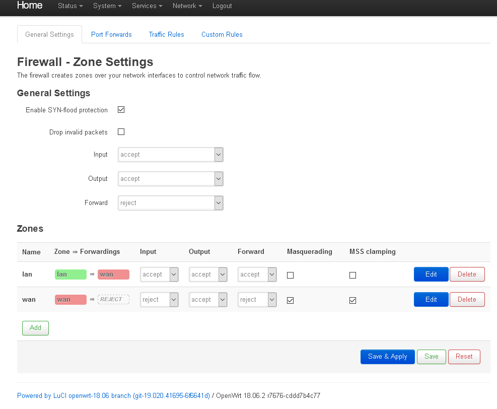Edit the lan zone
The height and width of the screenshot is (409, 497).
click(431, 274)
